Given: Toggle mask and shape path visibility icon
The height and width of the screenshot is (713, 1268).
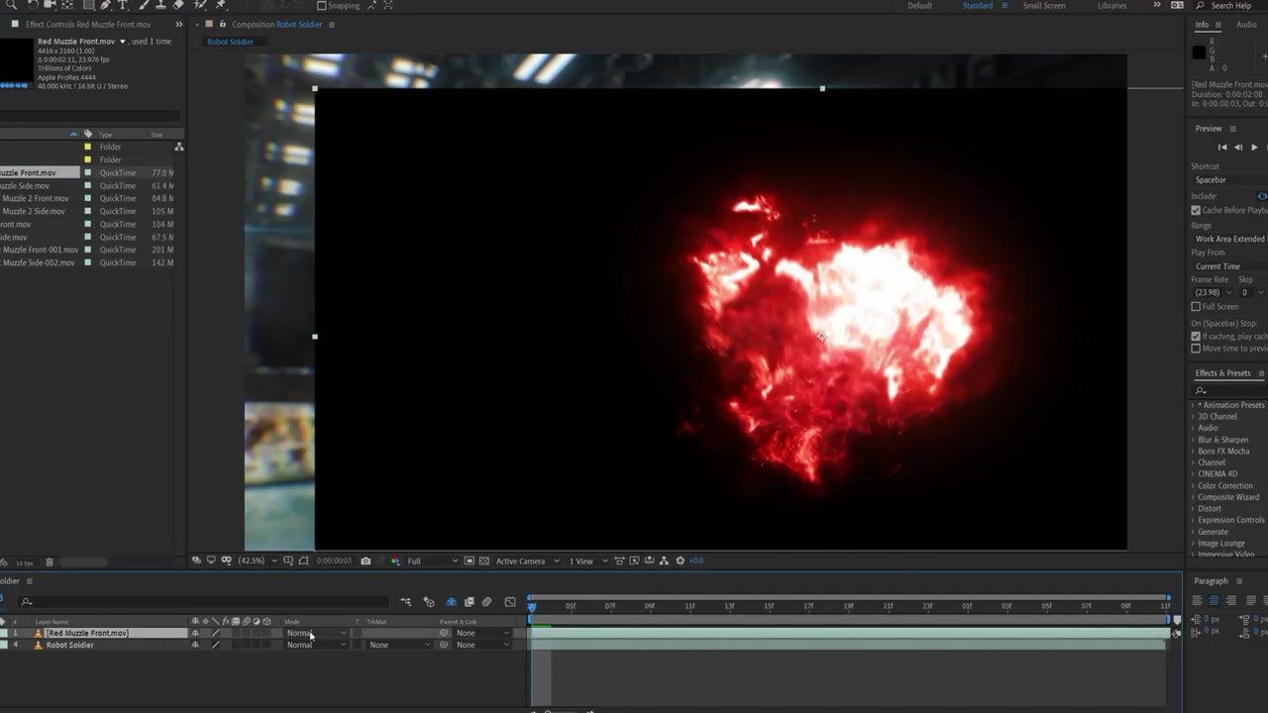Looking at the screenshot, I should (304, 560).
